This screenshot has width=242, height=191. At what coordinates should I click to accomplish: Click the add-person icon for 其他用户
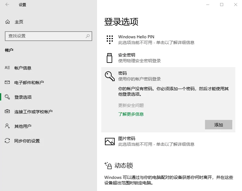tap(7, 126)
